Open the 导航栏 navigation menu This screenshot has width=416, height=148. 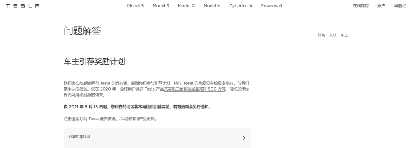coord(400,6)
